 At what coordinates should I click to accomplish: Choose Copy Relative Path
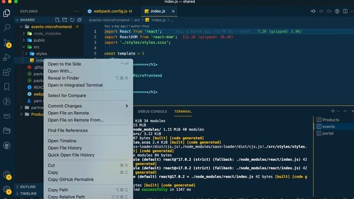pyautogui.click(x=88, y=197)
